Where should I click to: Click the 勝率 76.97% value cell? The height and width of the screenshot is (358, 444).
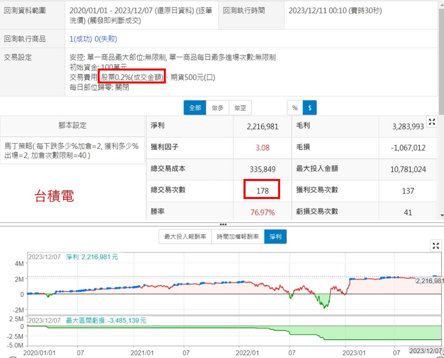coord(262,212)
